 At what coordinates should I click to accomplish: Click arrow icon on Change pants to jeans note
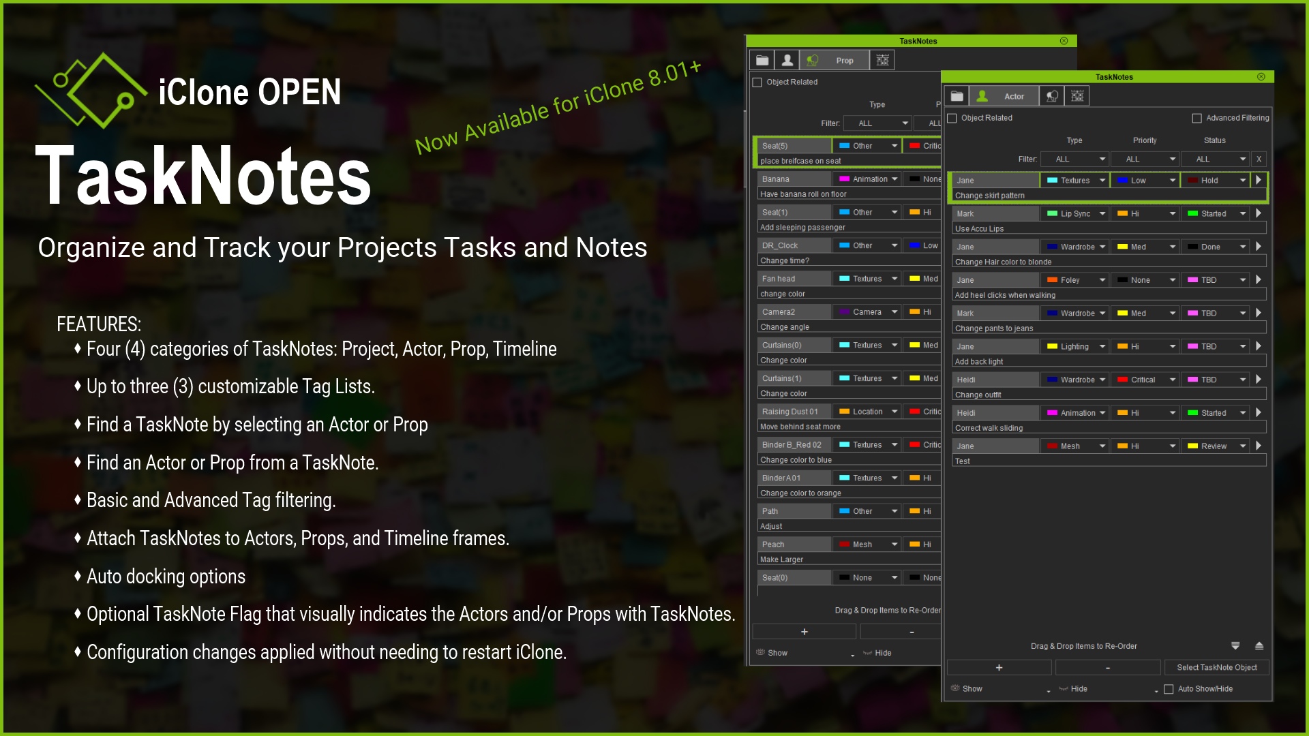point(1259,313)
